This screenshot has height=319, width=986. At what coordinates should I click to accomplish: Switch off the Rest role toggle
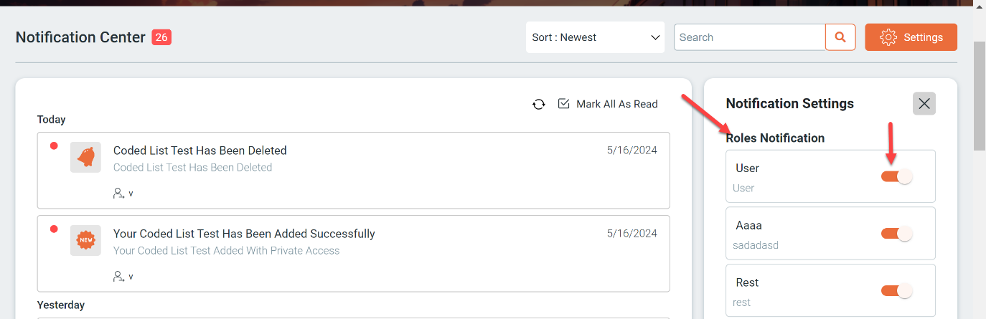(896, 291)
